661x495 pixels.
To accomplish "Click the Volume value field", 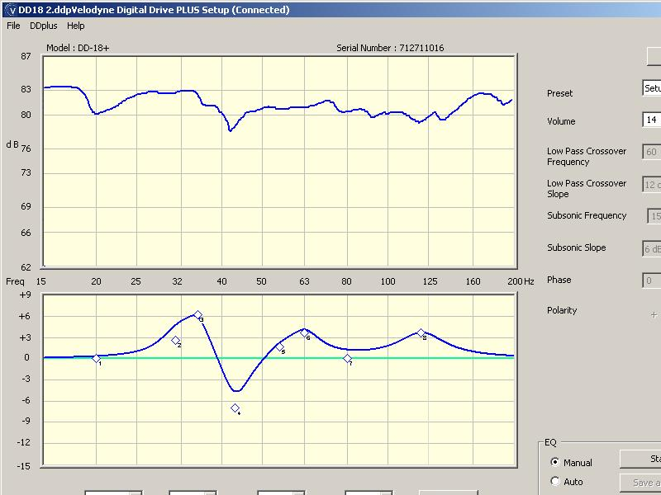I will tap(651, 120).
